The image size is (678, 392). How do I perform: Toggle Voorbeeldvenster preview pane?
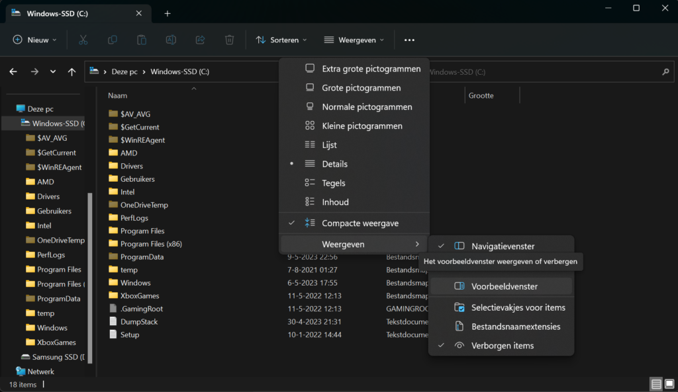(501, 286)
